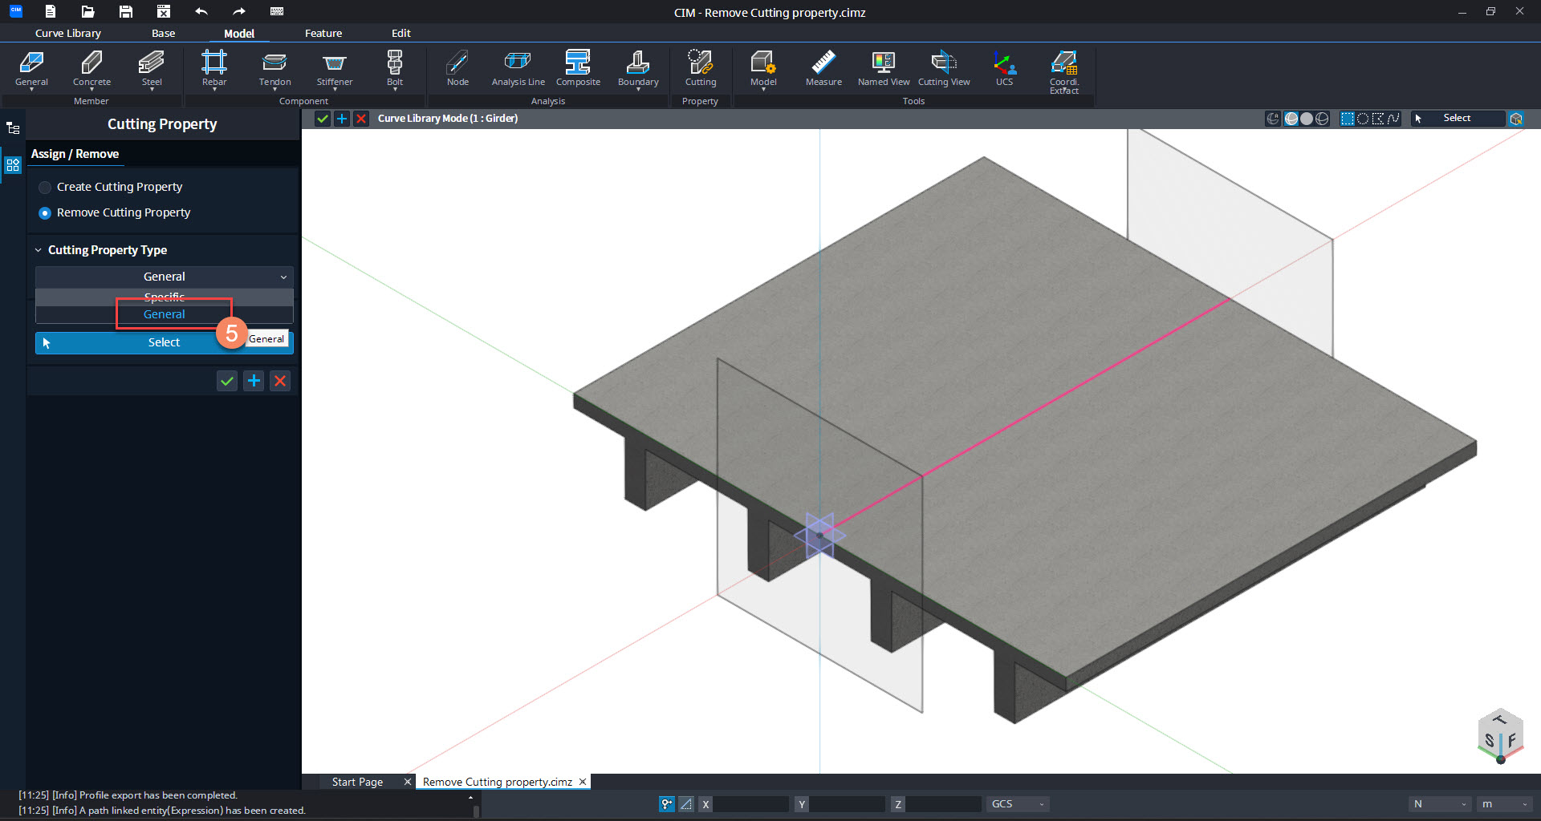Click the Undo arrow in title bar
1541x821 pixels.
coord(201,11)
